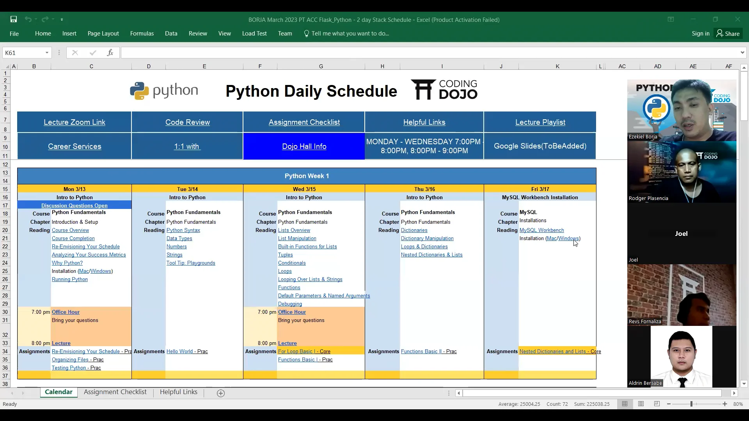Open the Insert Function (fx) dialog
The height and width of the screenshot is (421, 749).
click(110, 52)
